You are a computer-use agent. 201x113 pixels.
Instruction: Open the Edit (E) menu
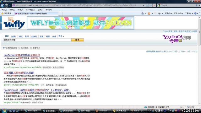[x=12, y=10]
